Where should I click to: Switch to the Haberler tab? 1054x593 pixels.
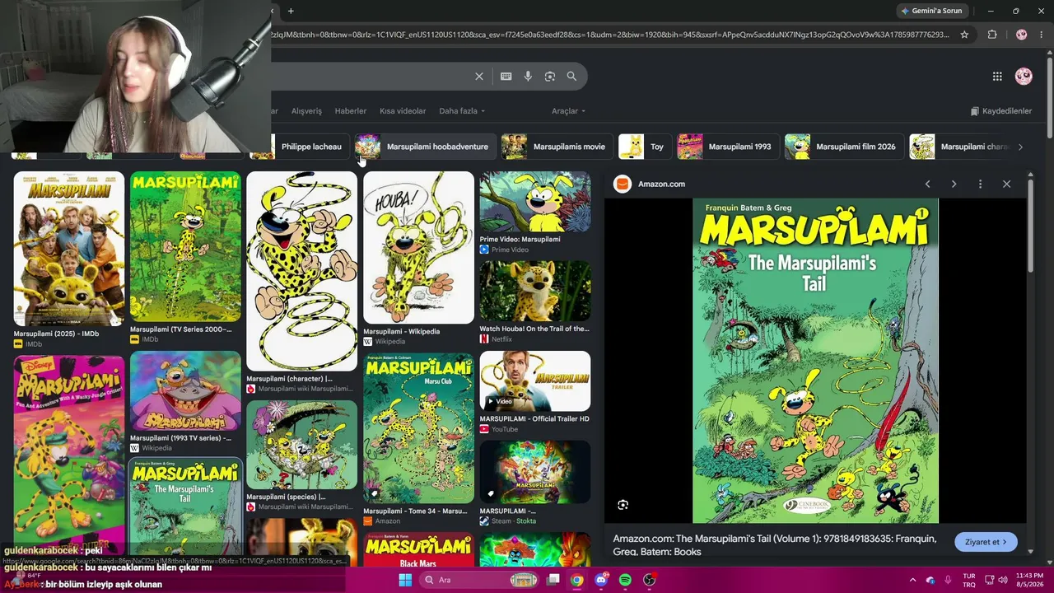click(350, 111)
